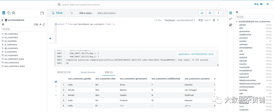Click Add a description link

pyautogui.click(x=107, y=13)
